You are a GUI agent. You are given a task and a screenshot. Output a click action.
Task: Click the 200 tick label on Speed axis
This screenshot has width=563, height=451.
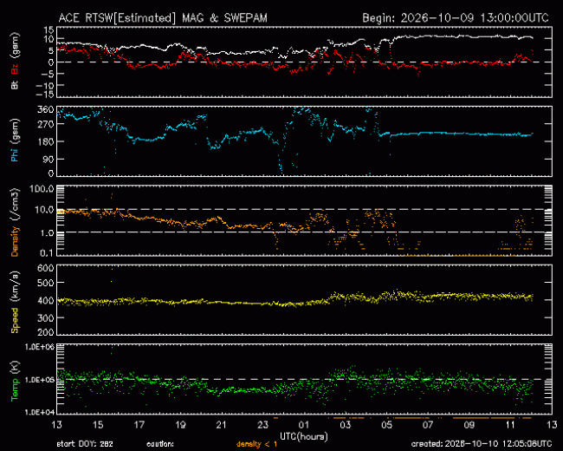[46, 332]
